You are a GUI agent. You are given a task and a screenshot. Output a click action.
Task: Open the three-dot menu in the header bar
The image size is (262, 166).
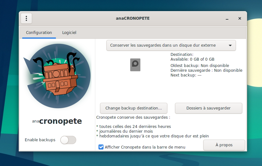(26, 18)
